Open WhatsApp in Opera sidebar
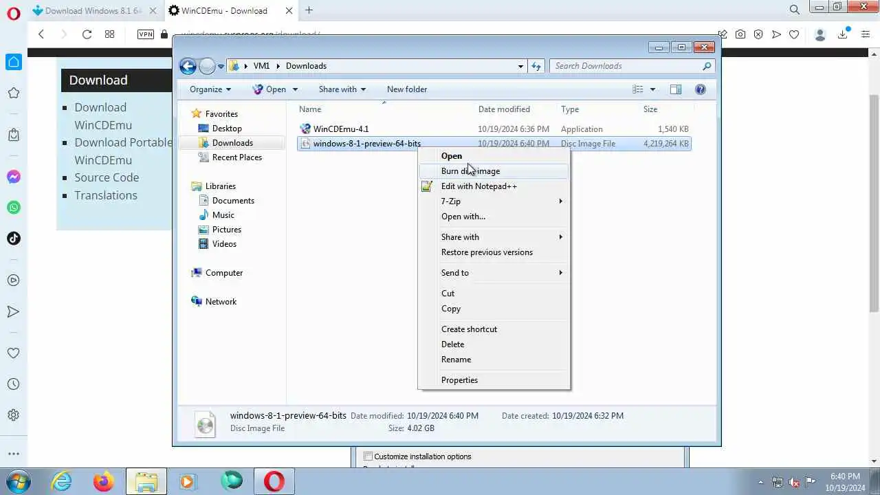This screenshot has width=880, height=495. click(x=13, y=208)
